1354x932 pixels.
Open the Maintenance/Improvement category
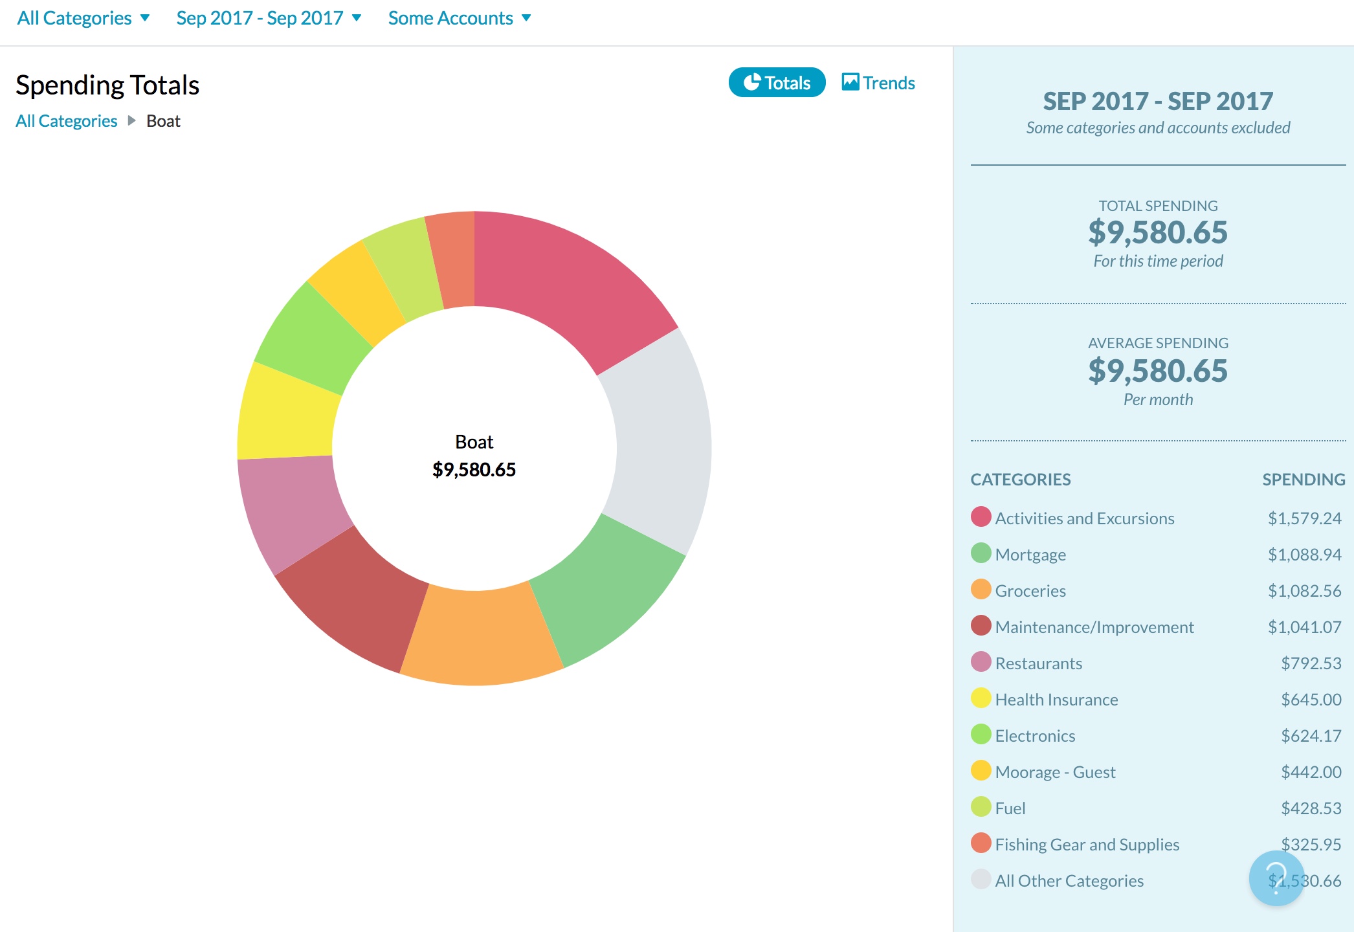(1094, 627)
